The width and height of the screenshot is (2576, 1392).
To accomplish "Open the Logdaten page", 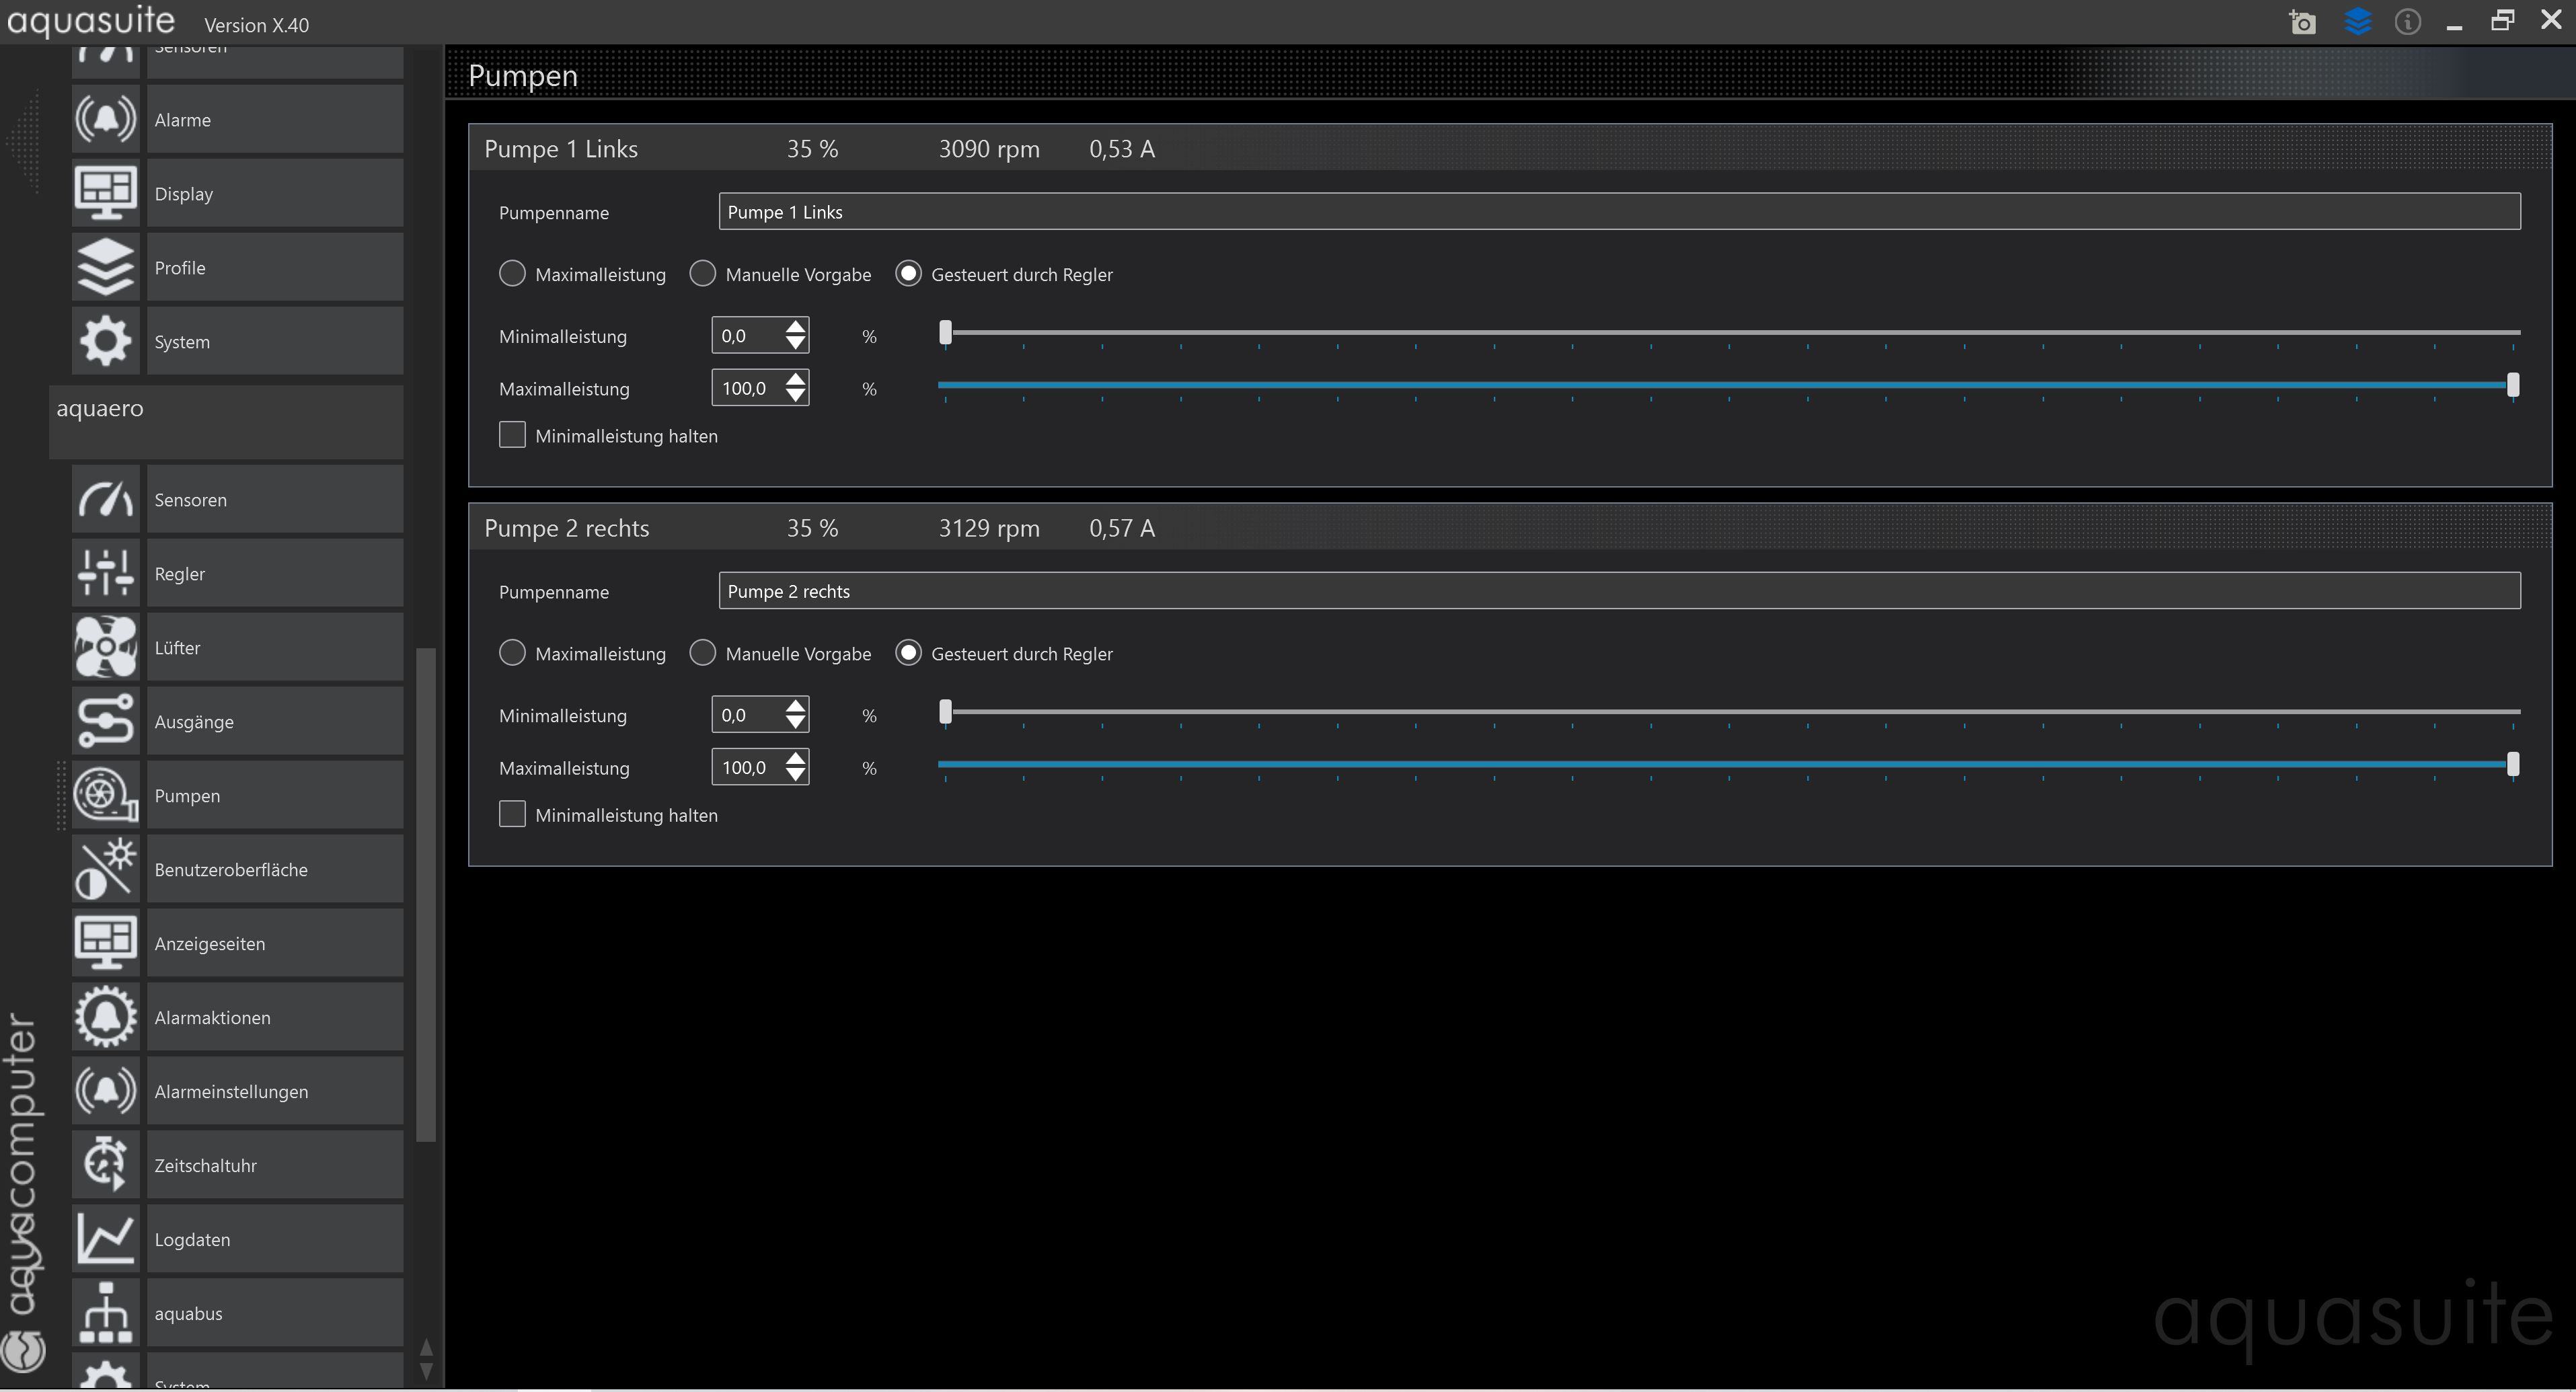I will click(275, 1239).
